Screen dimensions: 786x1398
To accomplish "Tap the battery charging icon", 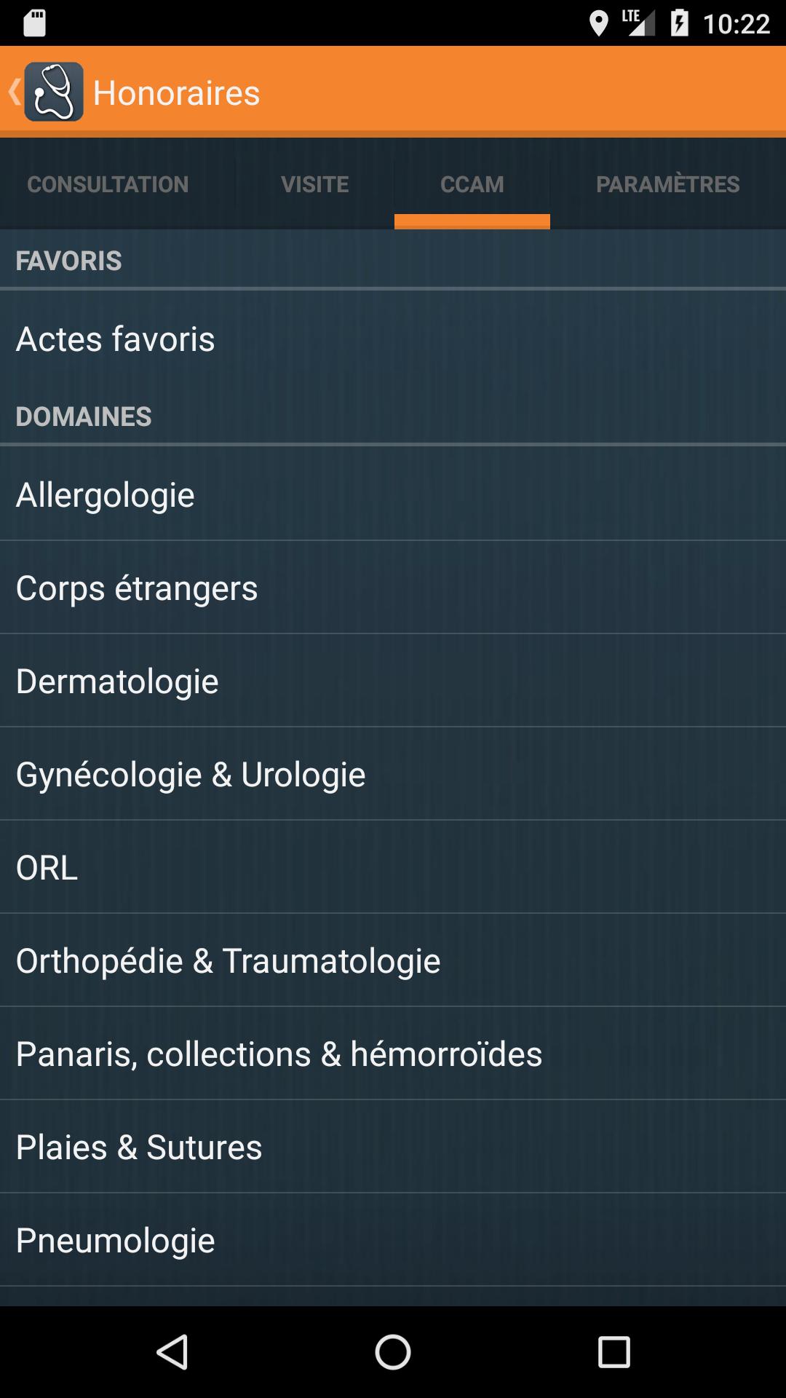I will coord(679,23).
